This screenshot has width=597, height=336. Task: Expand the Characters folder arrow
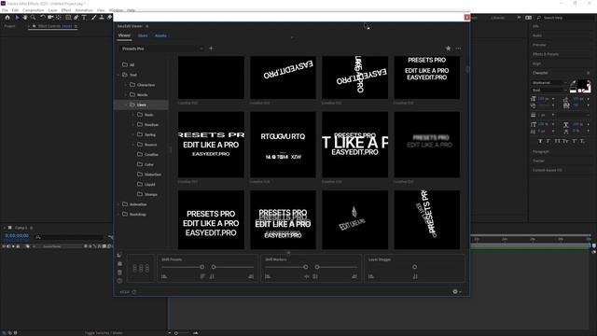pos(126,85)
